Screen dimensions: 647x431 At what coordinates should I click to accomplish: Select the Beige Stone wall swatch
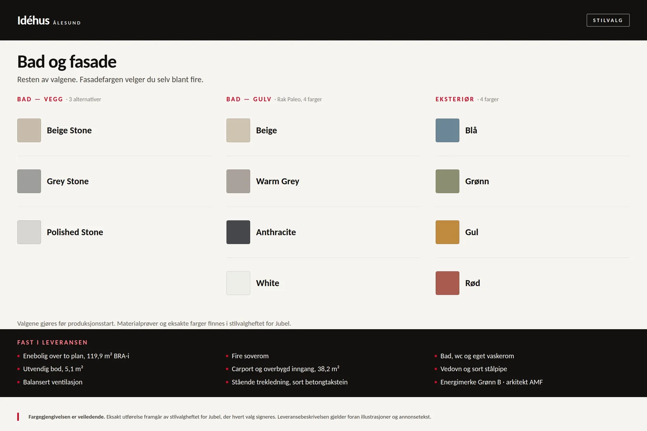point(29,130)
